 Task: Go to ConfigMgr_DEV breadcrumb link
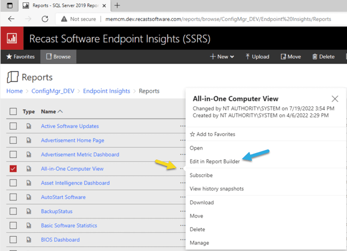(53, 91)
